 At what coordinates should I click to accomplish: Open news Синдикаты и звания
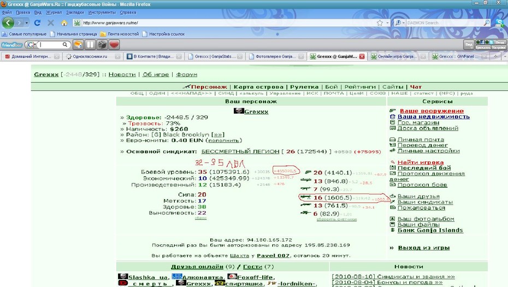click(393, 277)
